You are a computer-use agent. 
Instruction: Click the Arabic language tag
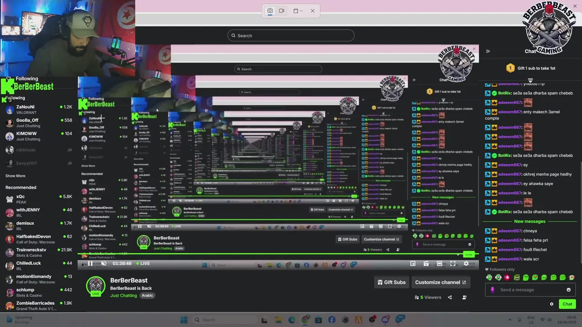coord(147,296)
